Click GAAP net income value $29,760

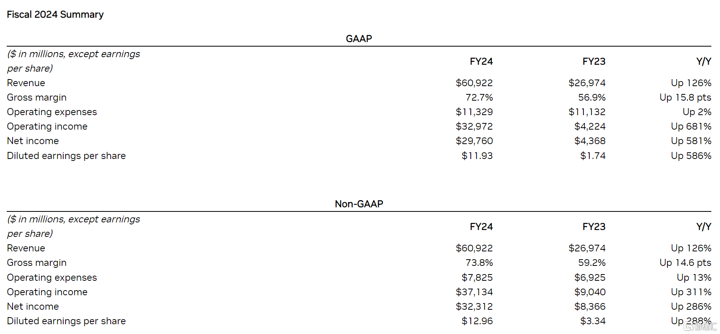[x=474, y=141]
